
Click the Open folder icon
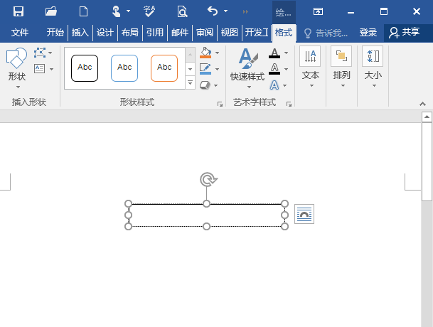51,11
